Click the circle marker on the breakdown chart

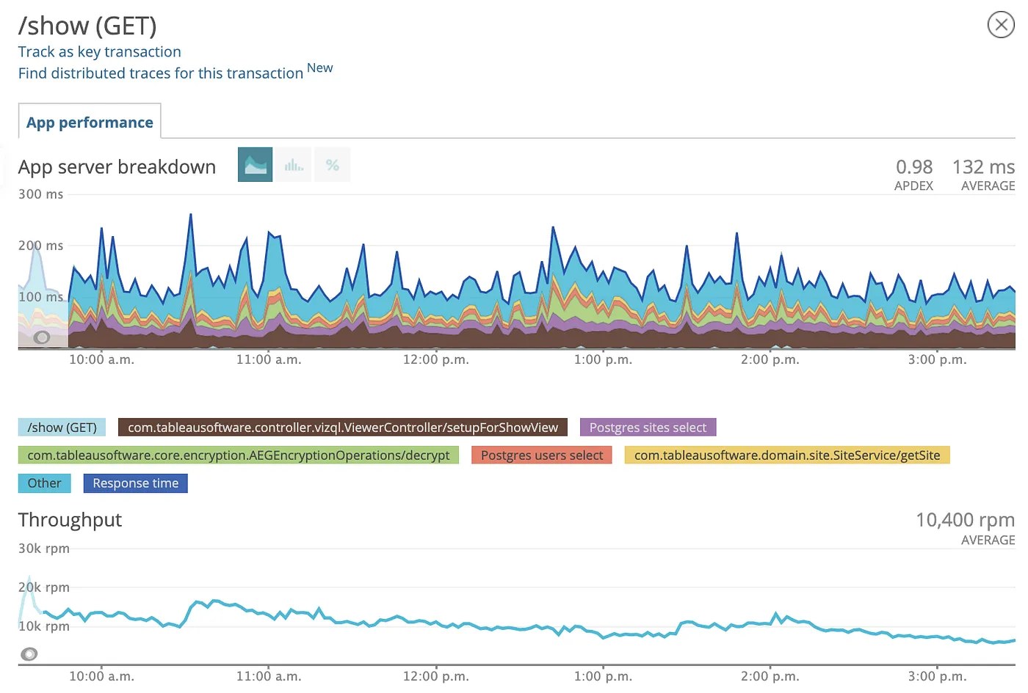pos(42,337)
